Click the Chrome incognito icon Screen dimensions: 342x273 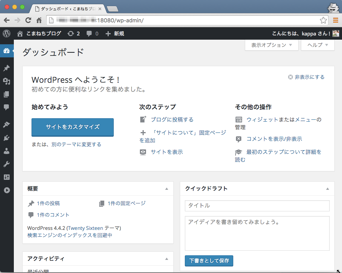point(333,8)
